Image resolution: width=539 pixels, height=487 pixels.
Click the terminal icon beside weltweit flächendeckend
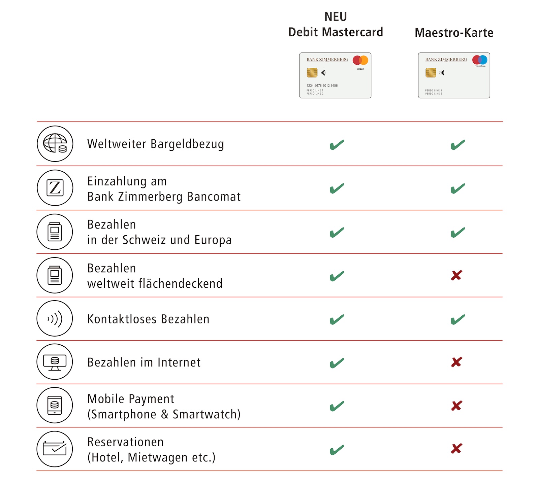click(55, 275)
